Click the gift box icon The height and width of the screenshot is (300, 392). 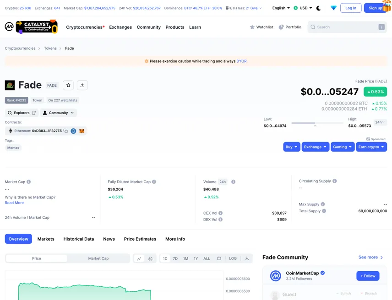coord(387,5)
